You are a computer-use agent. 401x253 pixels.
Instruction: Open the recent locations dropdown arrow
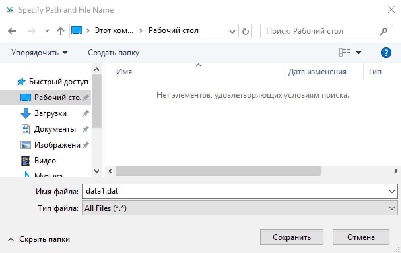(x=47, y=31)
